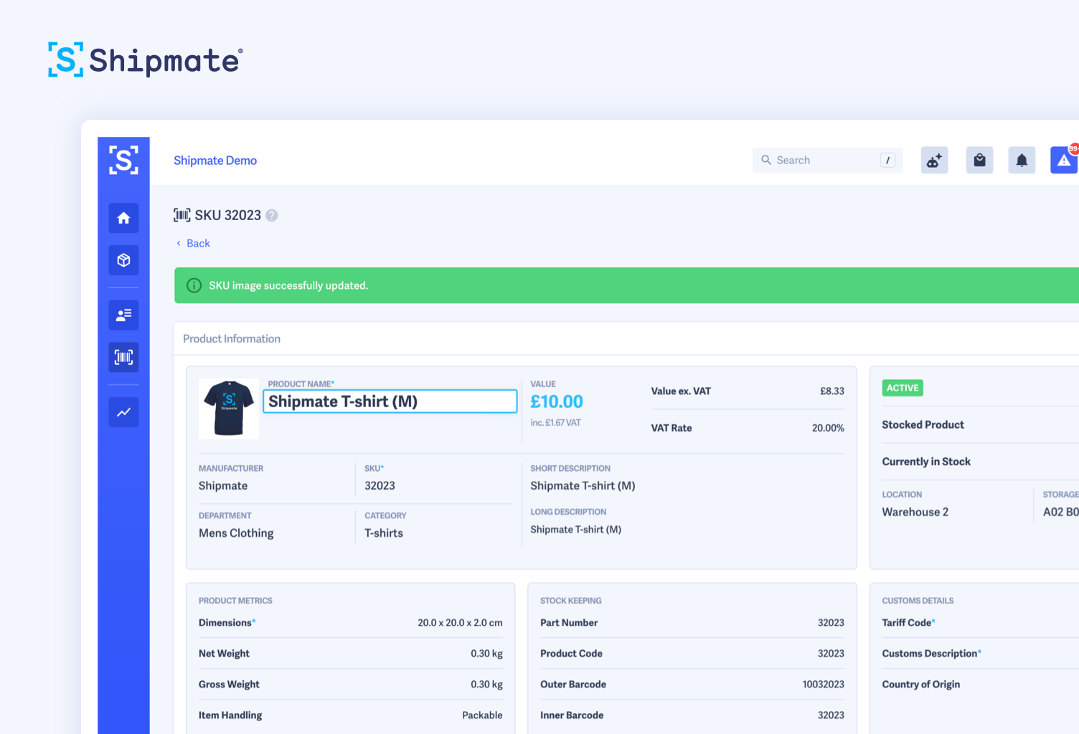Viewport: 1079px width, 734px height.
Task: Open the parcels box icon in sidebar
Action: tap(123, 260)
